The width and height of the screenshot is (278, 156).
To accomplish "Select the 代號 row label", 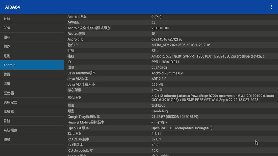I will coord(71,51).
